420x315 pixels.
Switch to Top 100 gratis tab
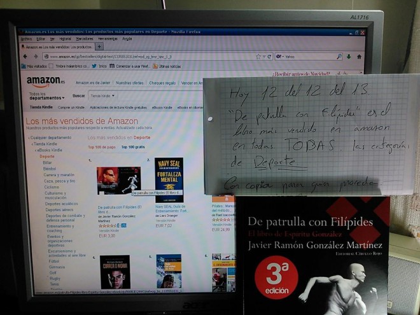(x=133, y=147)
